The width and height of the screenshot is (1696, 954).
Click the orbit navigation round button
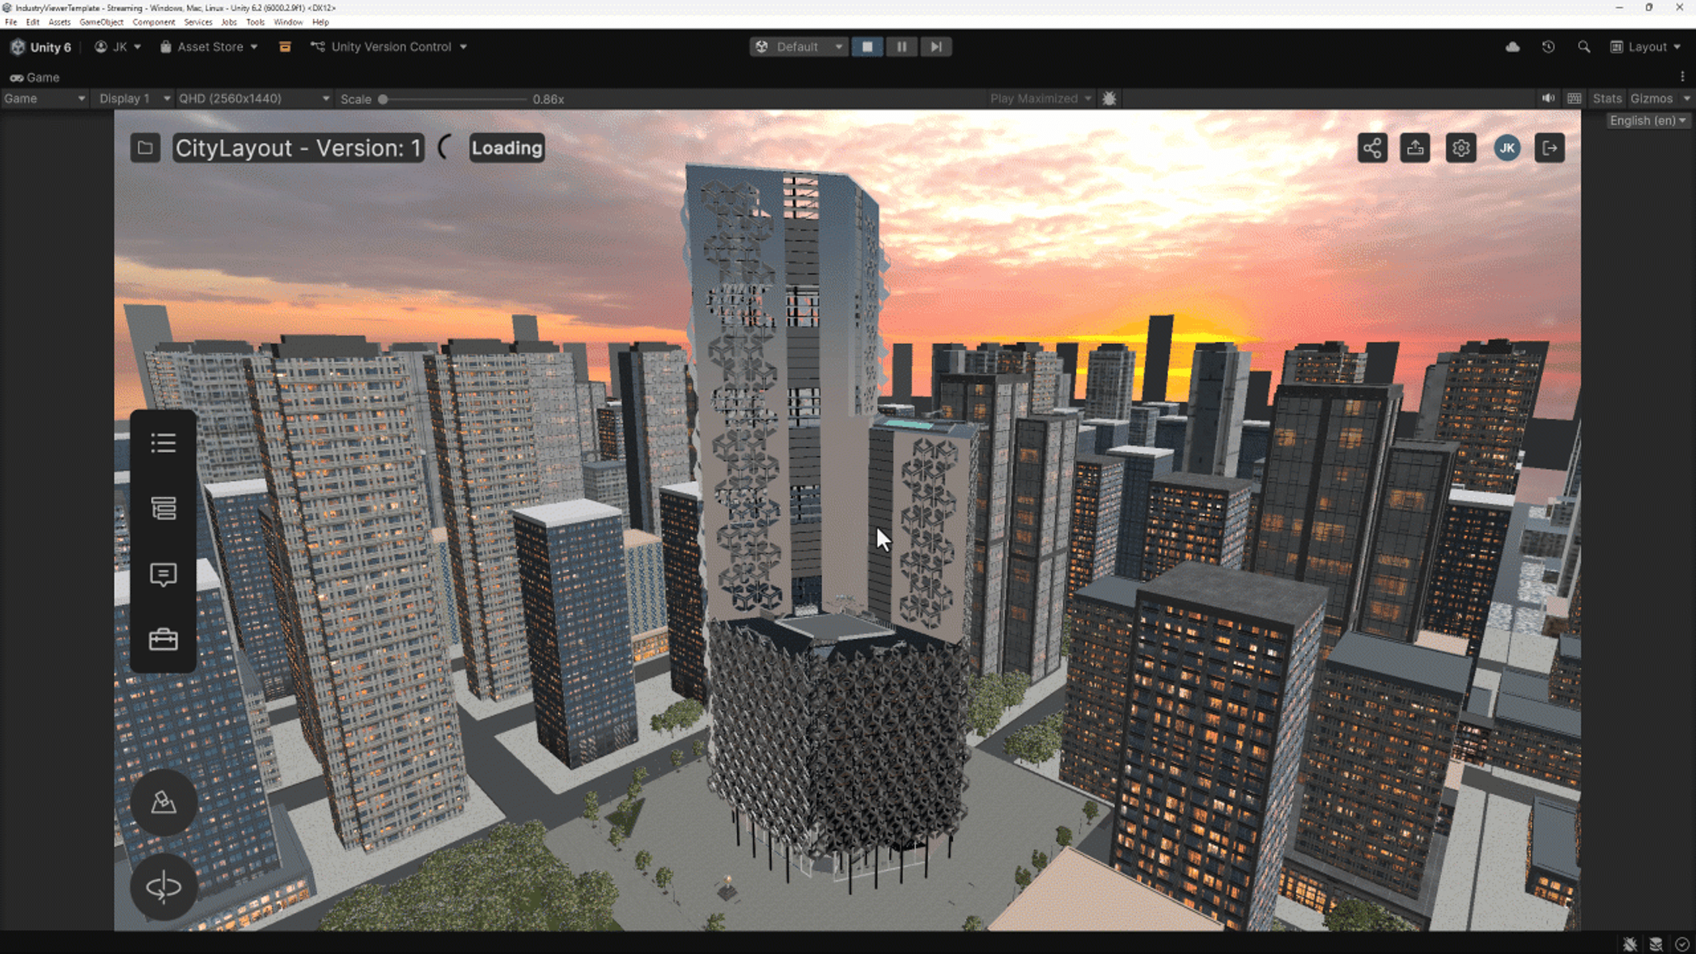click(x=163, y=886)
